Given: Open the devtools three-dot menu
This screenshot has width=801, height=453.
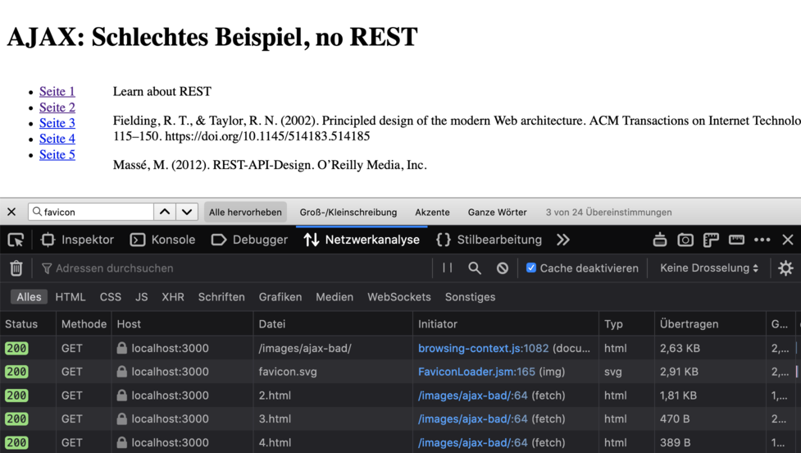Looking at the screenshot, I should pos(762,240).
